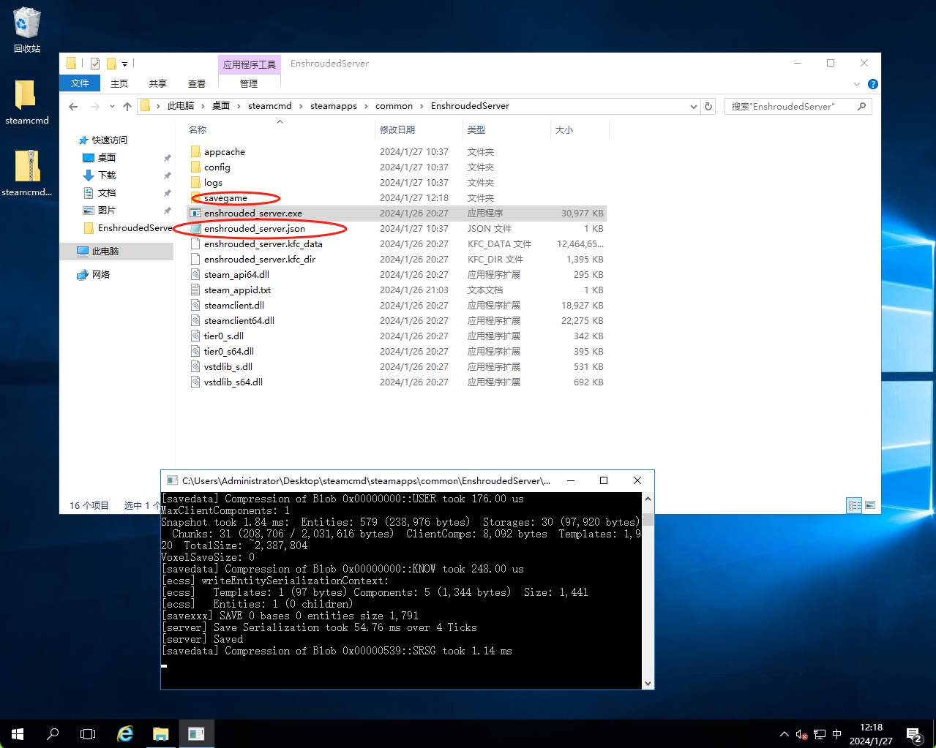Select 图片 in quick access
The height and width of the screenshot is (748, 936).
click(107, 211)
